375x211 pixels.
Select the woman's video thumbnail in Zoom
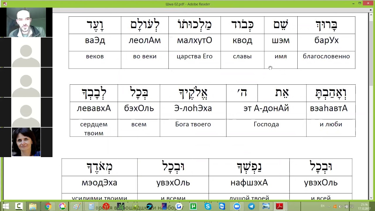click(x=26, y=142)
